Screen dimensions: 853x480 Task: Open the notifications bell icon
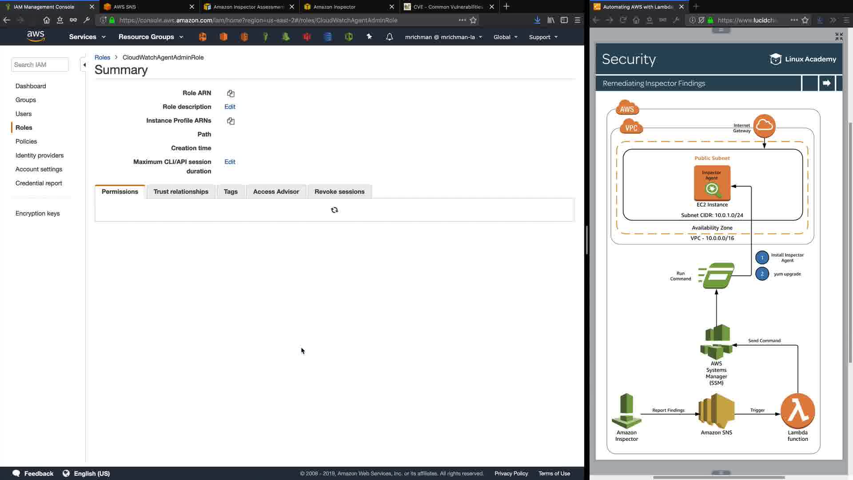[x=389, y=37]
